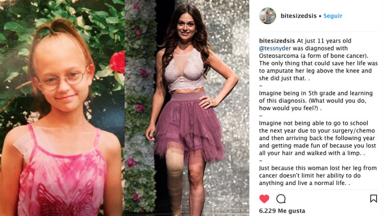Screen dimensions: 384x216
Task: Click the red rose in the childhood photo
Action: pyautogui.click(x=118, y=62)
